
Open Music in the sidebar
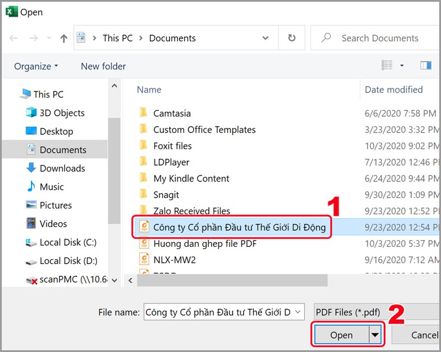pos(51,187)
